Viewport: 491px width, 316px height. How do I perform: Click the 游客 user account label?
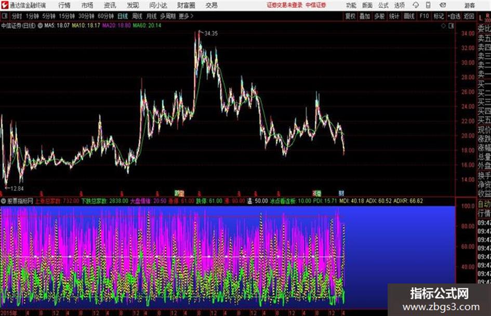click(470, 5)
